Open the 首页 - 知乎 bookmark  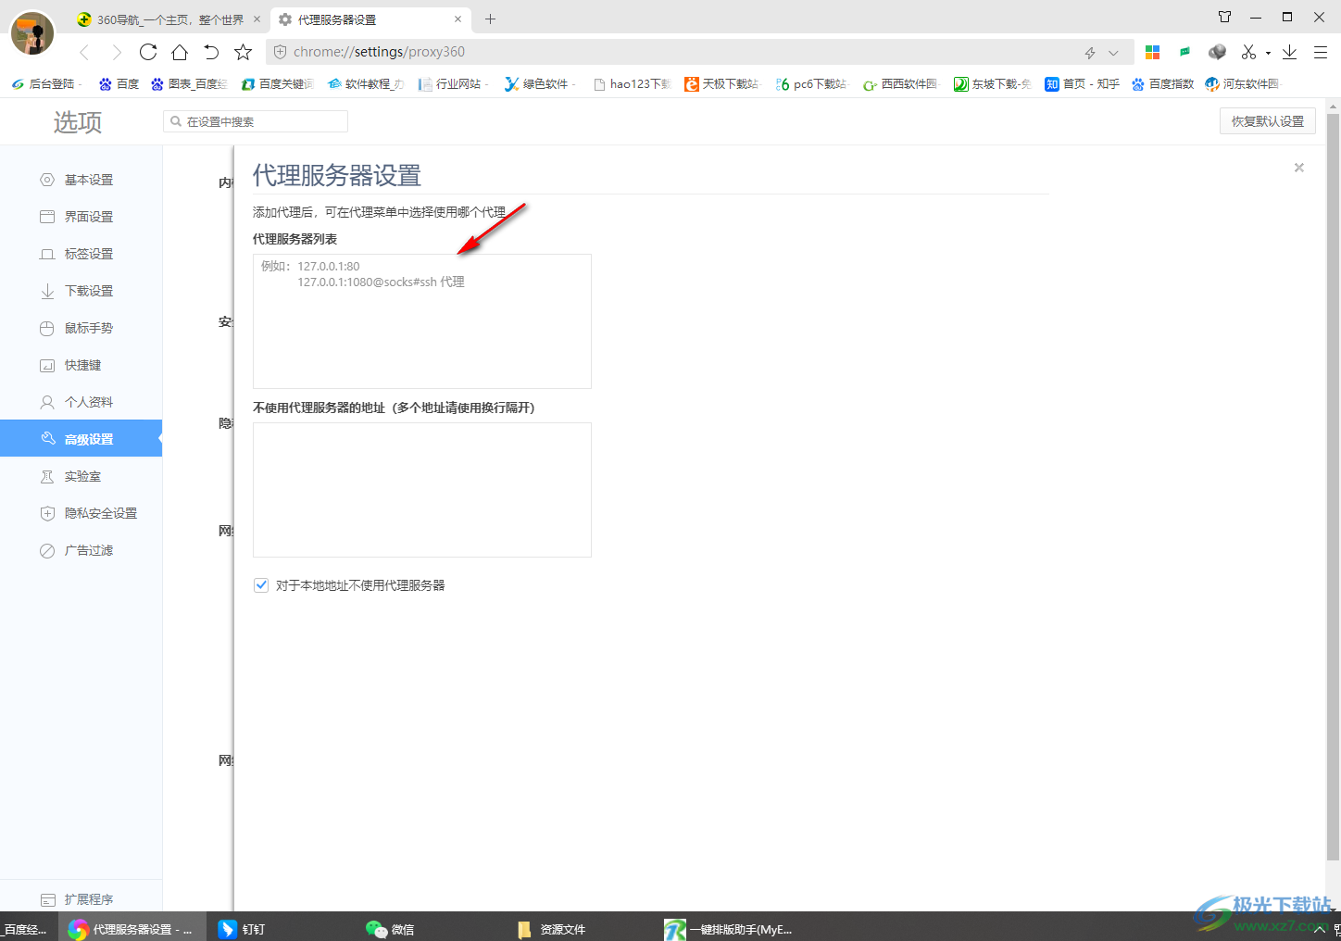pos(1082,83)
